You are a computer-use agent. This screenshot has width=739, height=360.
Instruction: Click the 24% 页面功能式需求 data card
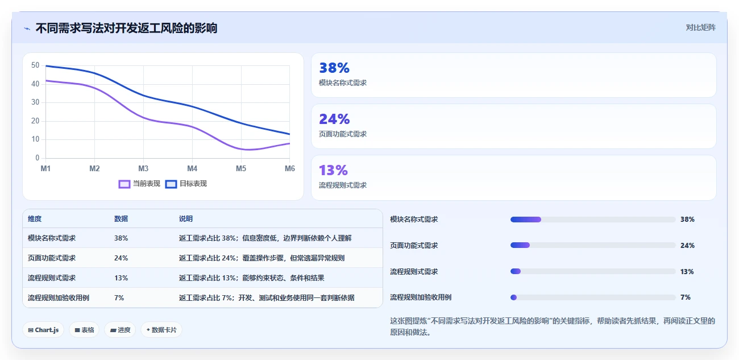pos(513,126)
